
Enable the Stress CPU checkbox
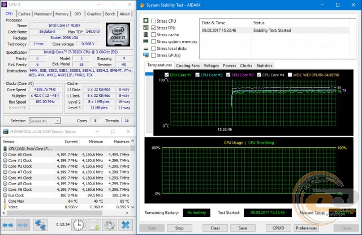[x=153, y=21]
